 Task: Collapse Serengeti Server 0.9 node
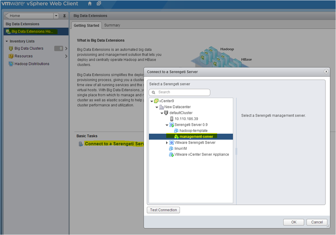coord(167,125)
